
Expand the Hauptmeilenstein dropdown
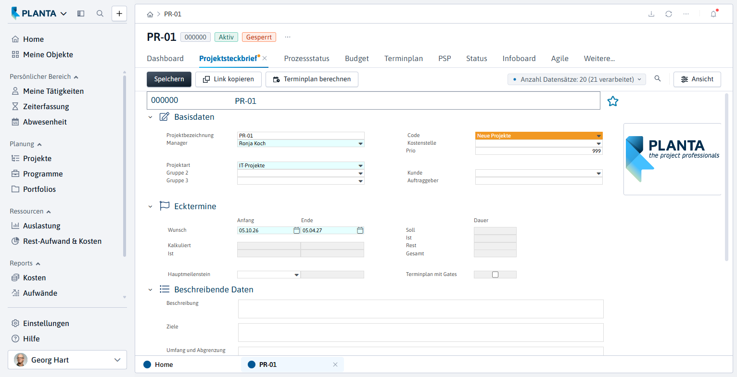(296, 275)
